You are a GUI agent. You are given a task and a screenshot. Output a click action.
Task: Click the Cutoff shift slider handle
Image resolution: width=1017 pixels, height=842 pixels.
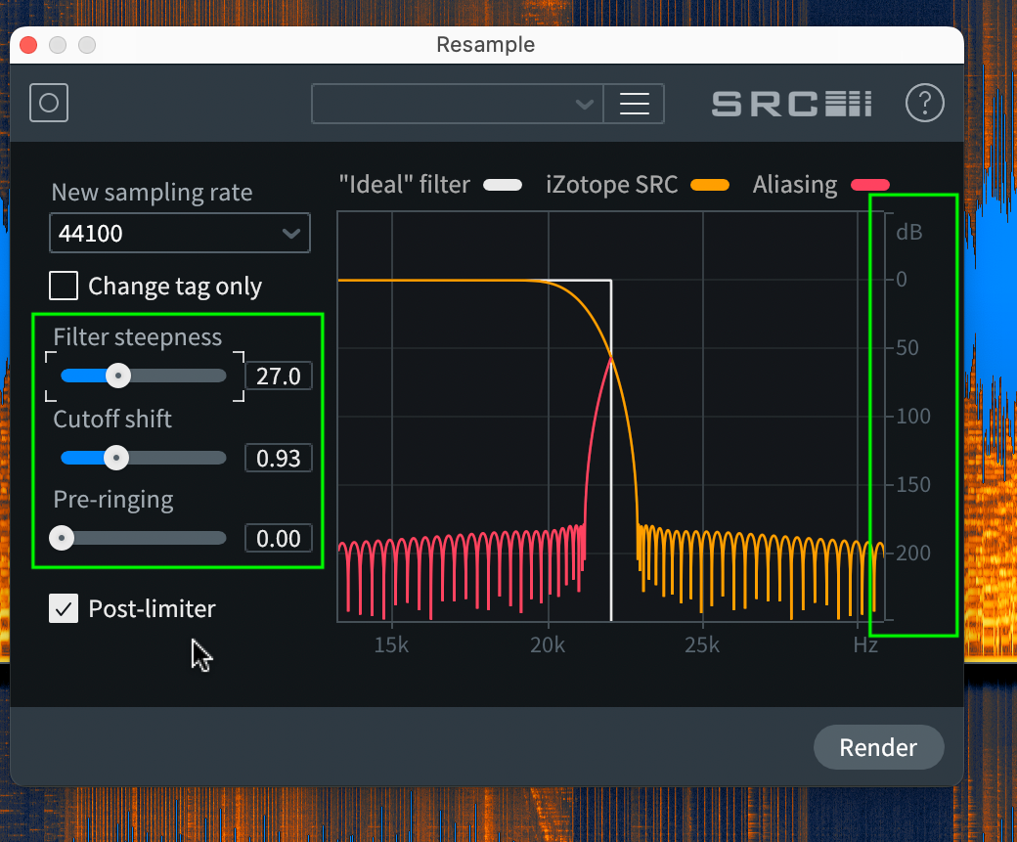(x=116, y=458)
